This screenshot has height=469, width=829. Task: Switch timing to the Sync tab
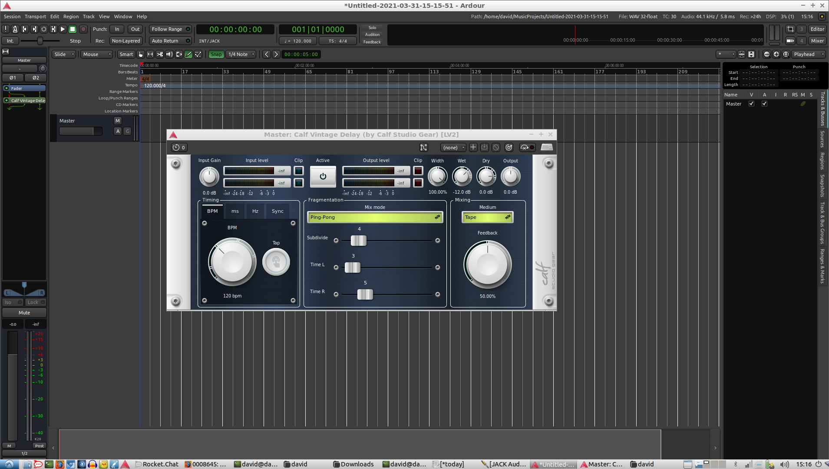pyautogui.click(x=277, y=211)
